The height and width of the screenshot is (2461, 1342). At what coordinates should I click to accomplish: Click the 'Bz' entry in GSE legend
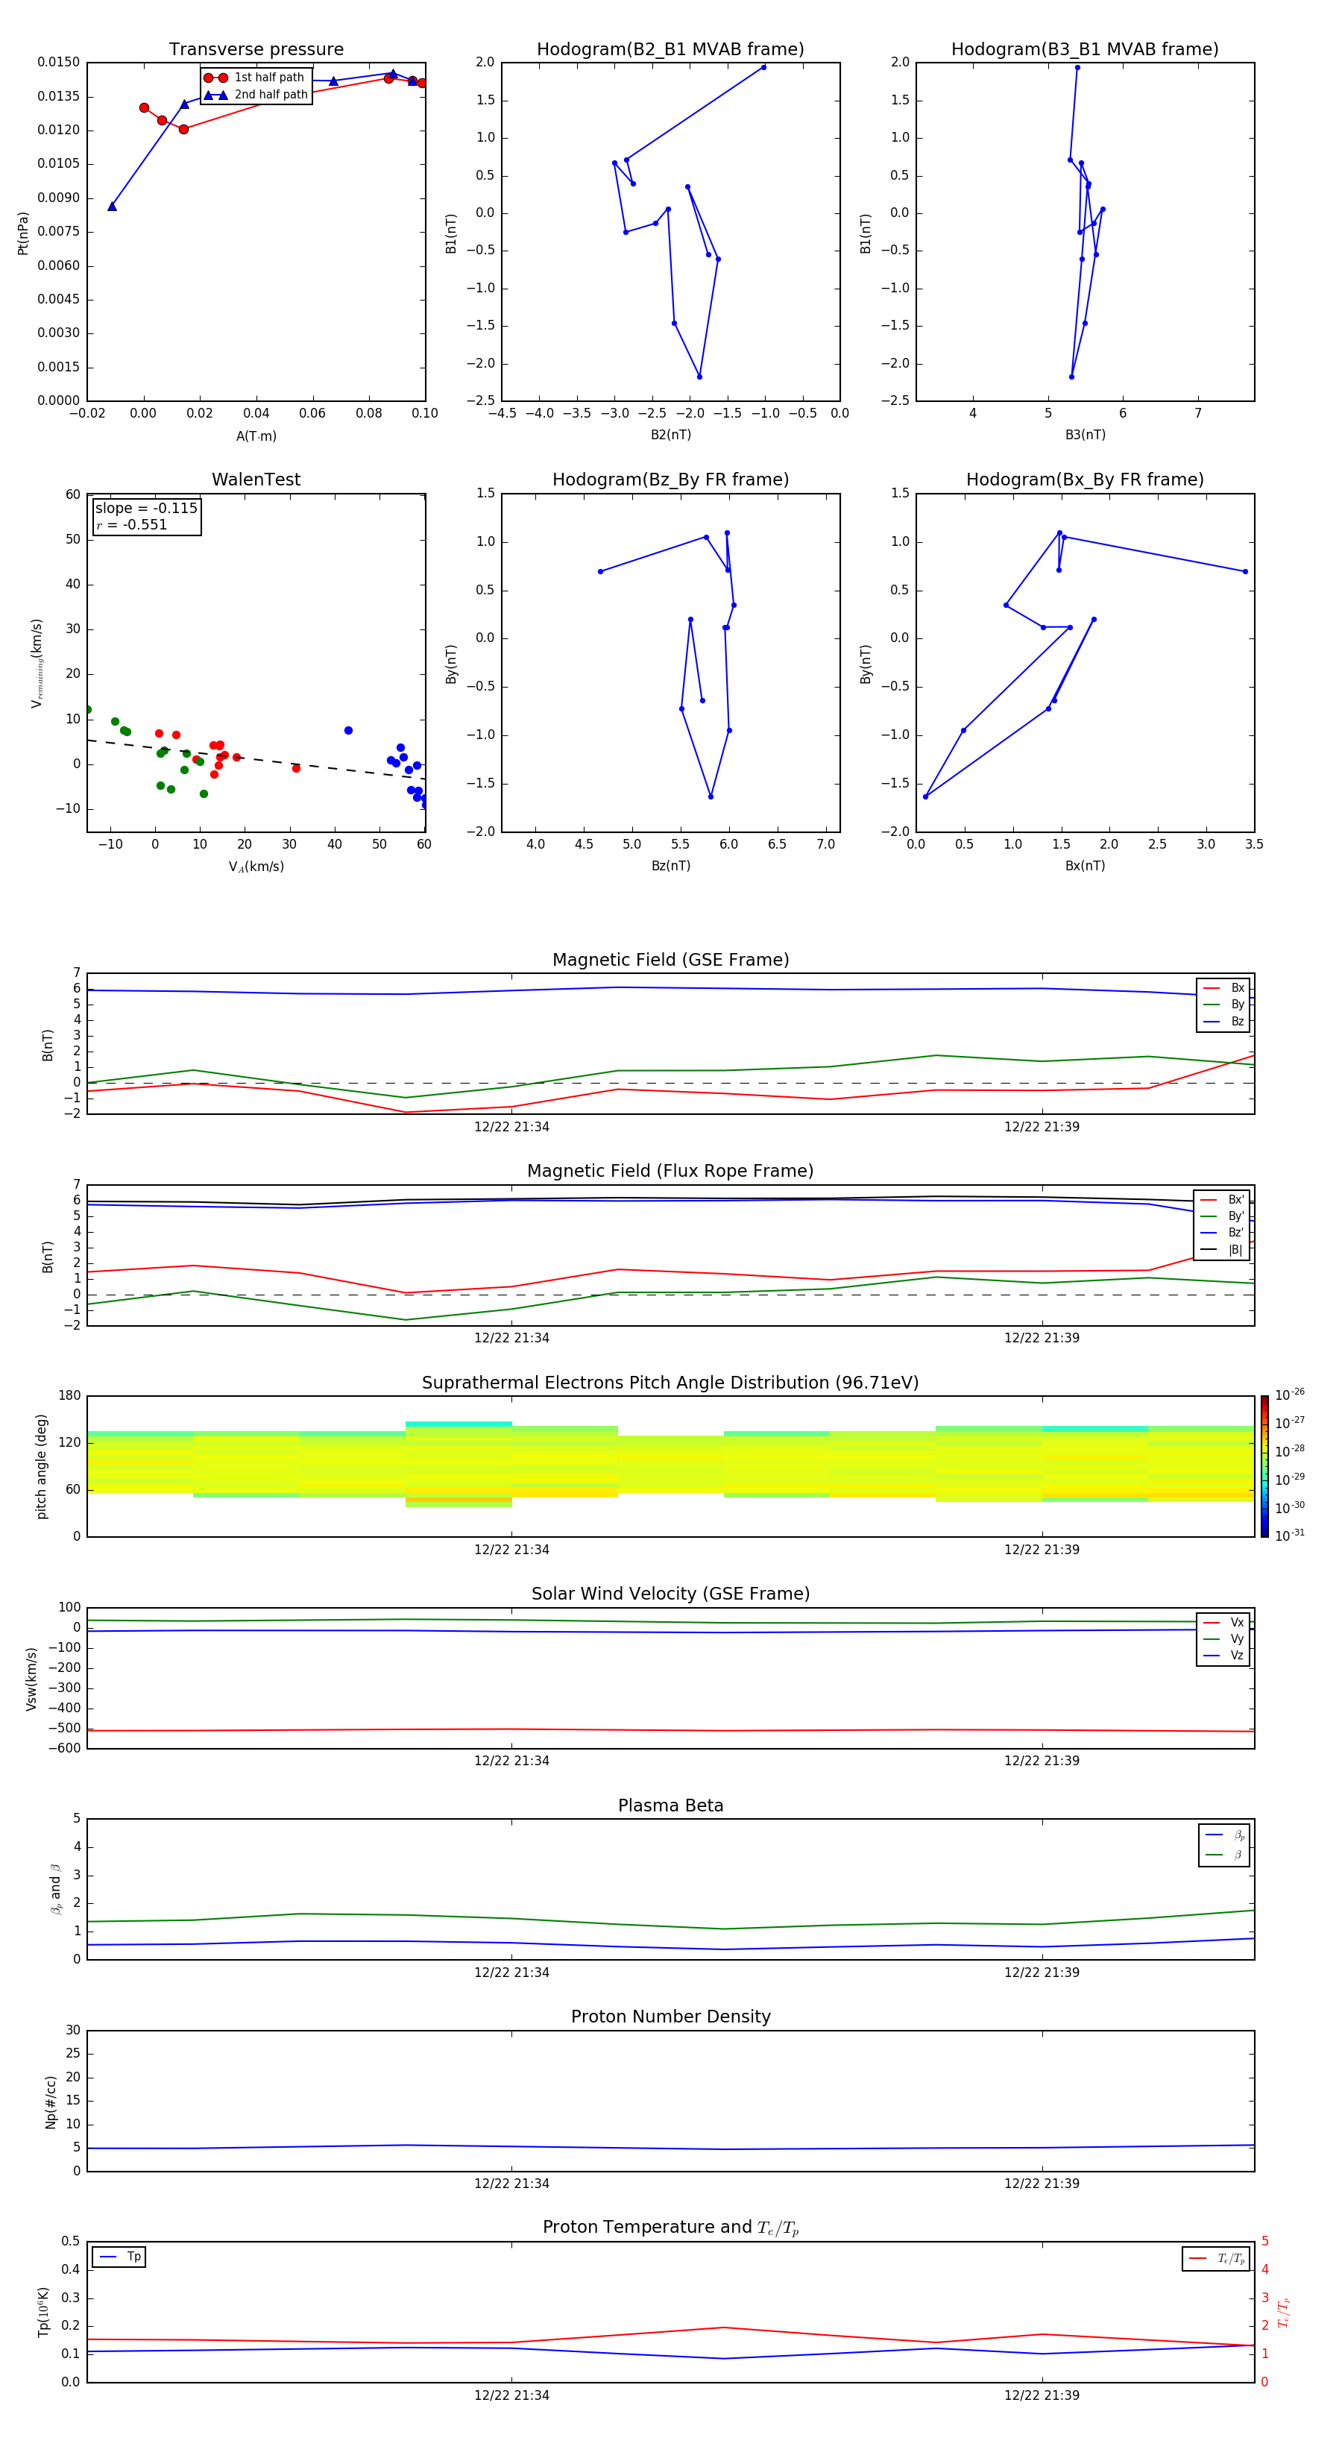tap(1223, 1021)
